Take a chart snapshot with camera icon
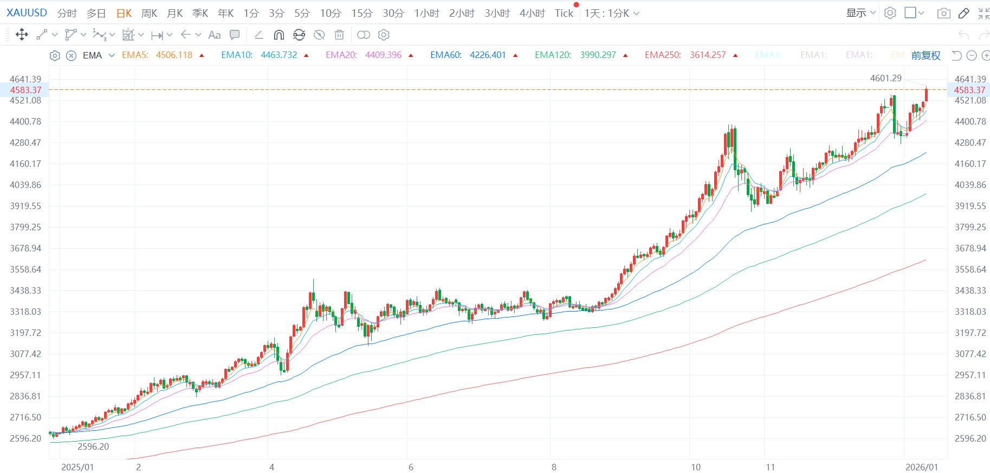This screenshot has height=473, width=990. [943, 13]
